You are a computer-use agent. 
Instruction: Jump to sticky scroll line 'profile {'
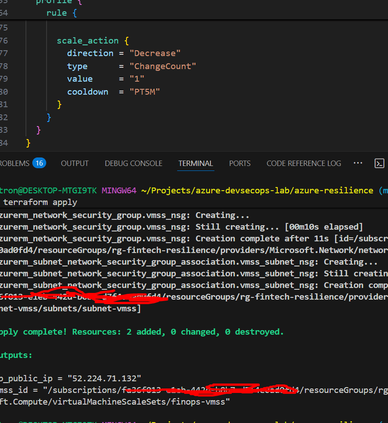[x=54, y=2]
